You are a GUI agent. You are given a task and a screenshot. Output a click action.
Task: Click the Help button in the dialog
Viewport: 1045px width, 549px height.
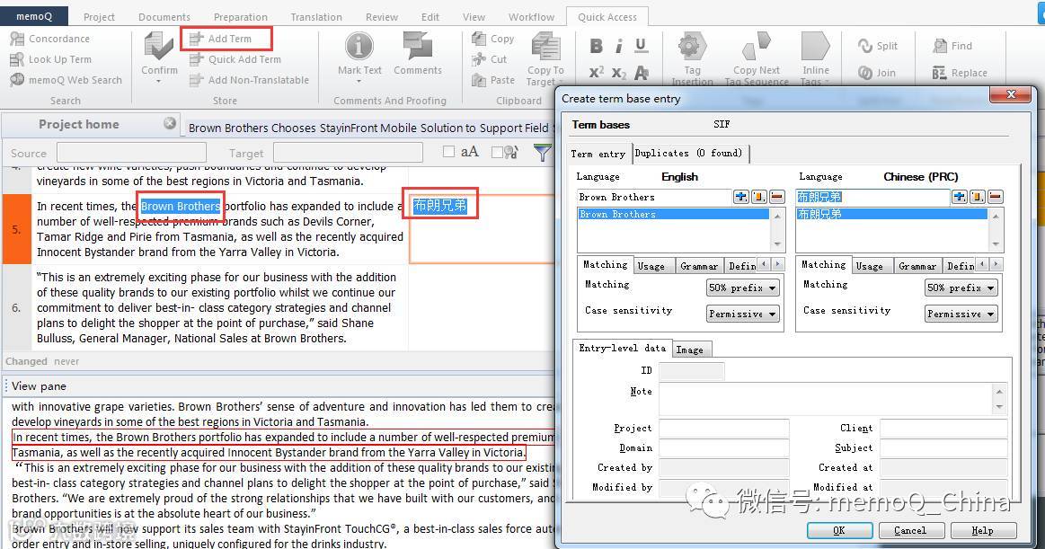click(x=983, y=530)
